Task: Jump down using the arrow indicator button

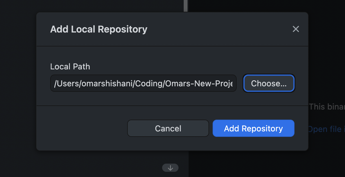Action: click(x=170, y=168)
